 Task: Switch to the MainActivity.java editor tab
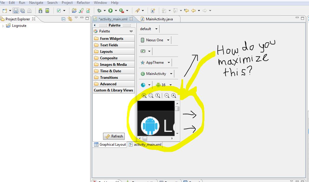159,19
